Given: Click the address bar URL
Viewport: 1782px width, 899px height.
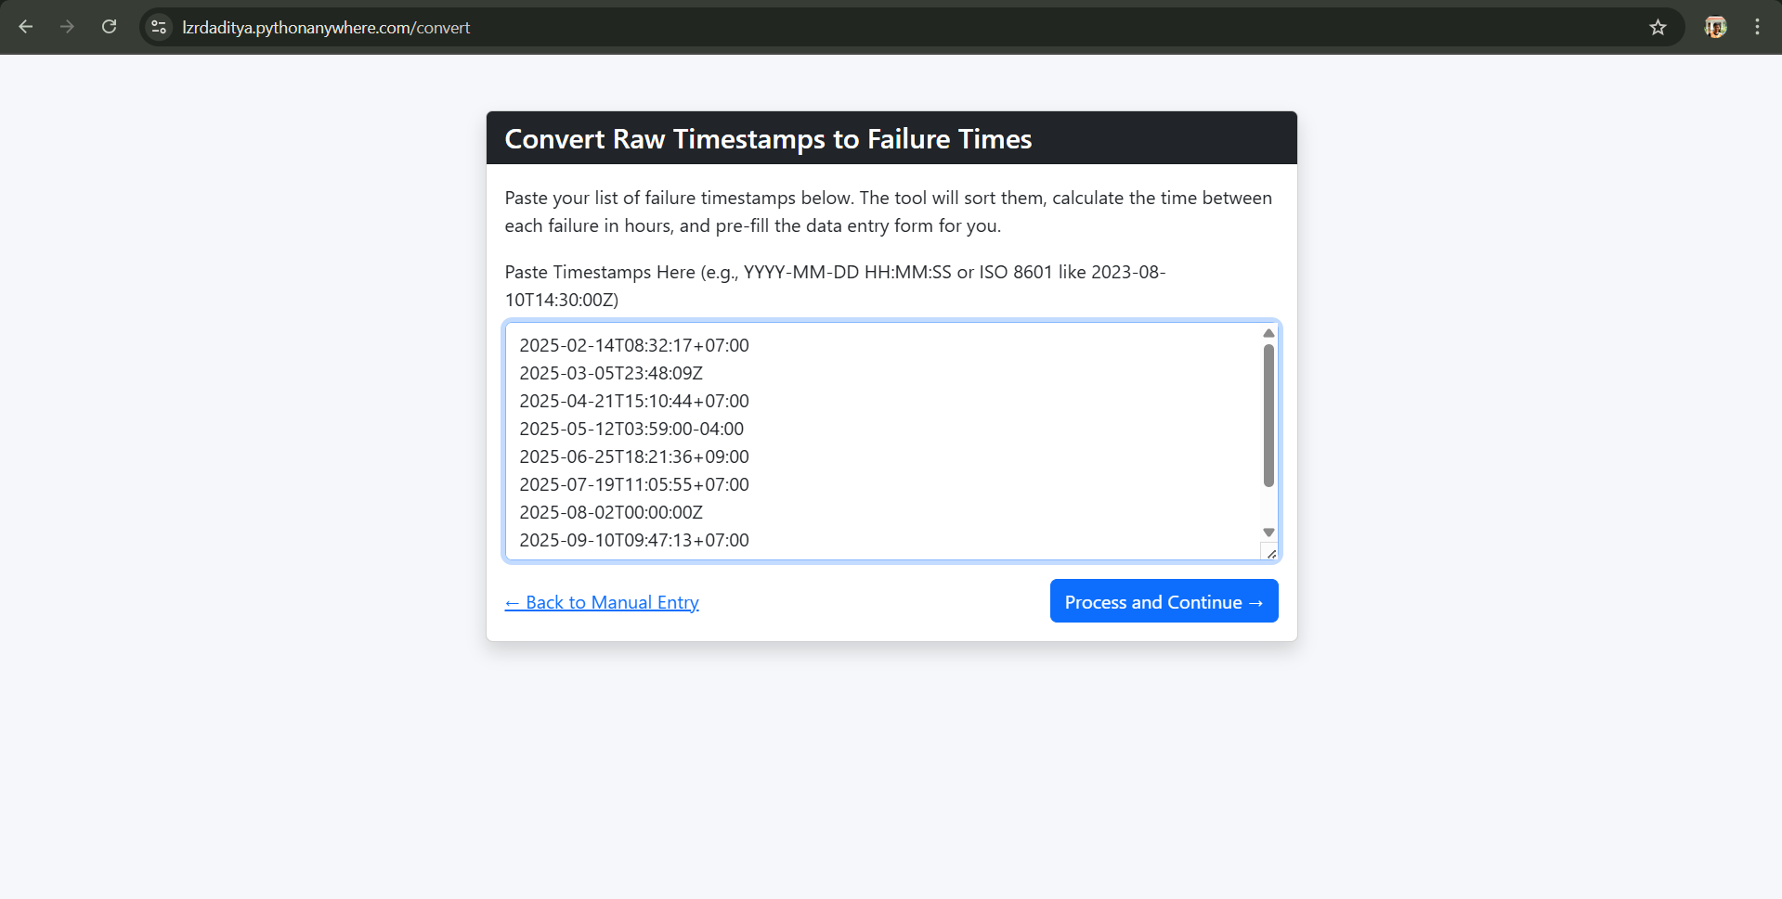Looking at the screenshot, I should coord(325,28).
